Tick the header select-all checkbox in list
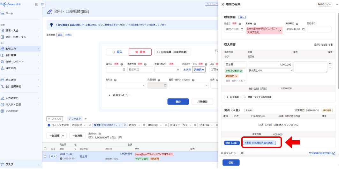The width and height of the screenshot is (339, 170). point(45,149)
